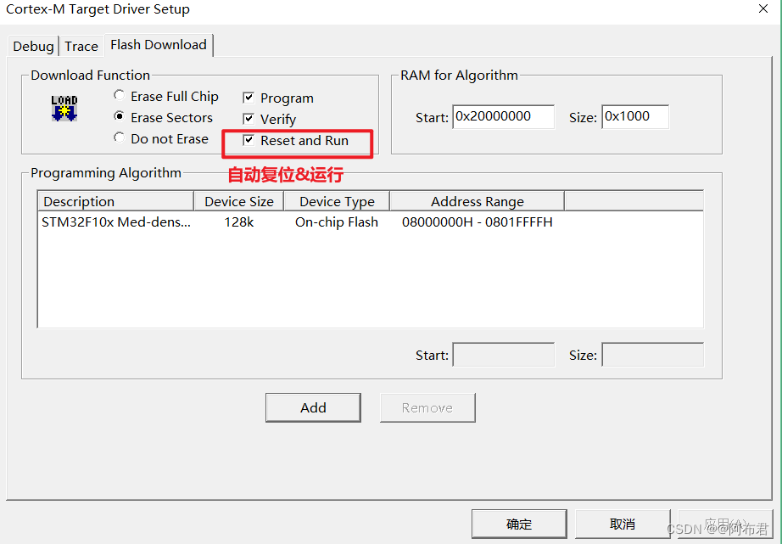Toggle the Program checkbox
This screenshot has height=544, width=782.
pos(249,98)
